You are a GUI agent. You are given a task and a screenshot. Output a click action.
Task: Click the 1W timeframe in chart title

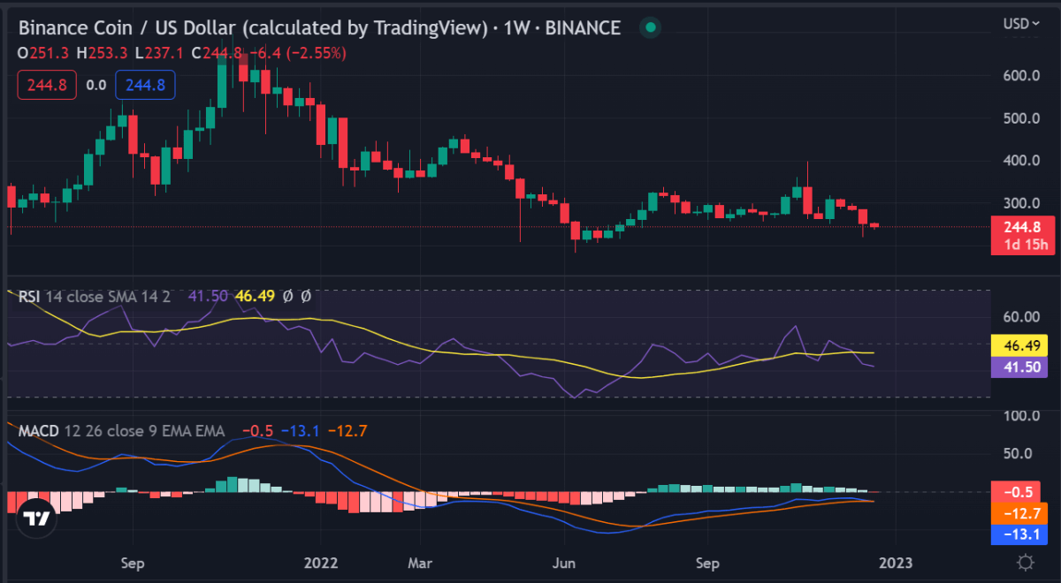coord(515,28)
